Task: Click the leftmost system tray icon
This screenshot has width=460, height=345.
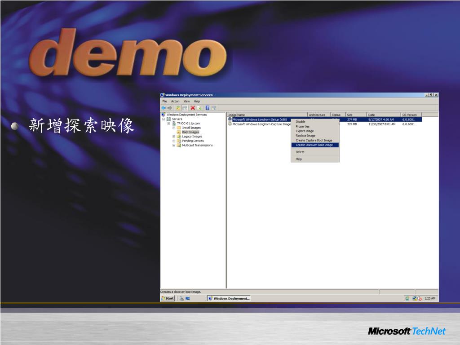Action: click(407, 298)
